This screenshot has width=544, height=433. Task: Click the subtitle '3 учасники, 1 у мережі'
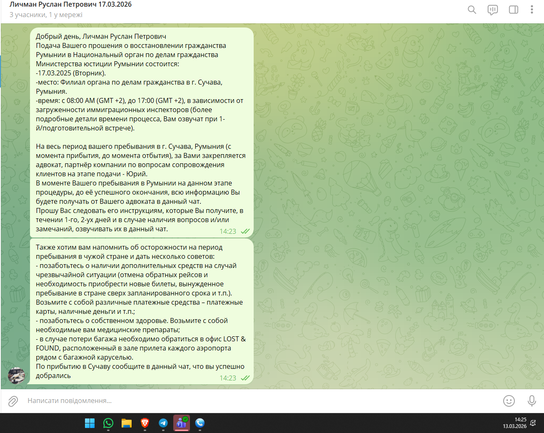click(46, 15)
